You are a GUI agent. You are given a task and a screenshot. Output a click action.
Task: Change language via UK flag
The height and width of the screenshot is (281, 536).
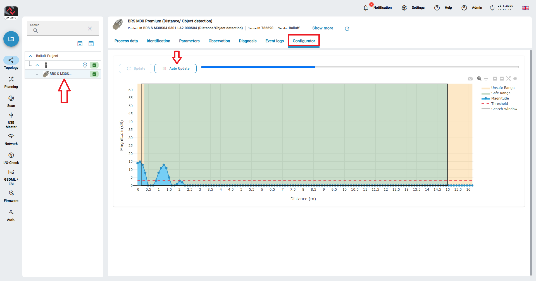click(x=526, y=8)
